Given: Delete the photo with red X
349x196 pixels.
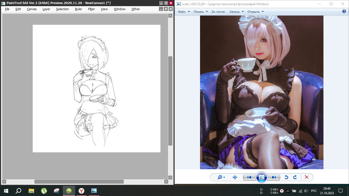Looking at the screenshot, I should tap(307, 177).
